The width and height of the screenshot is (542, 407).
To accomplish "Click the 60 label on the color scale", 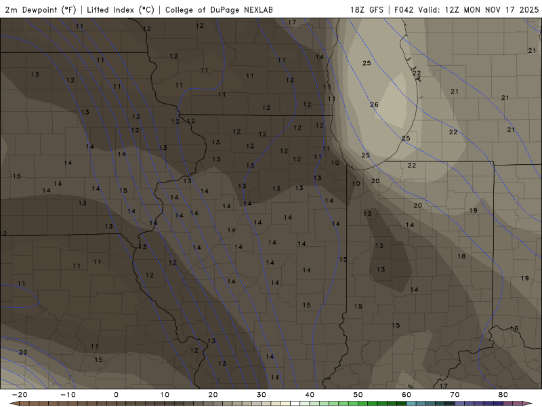I will (x=406, y=395).
